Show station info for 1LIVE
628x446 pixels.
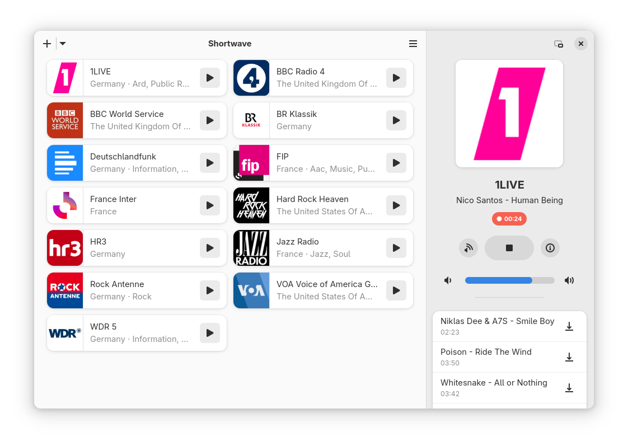[550, 248]
